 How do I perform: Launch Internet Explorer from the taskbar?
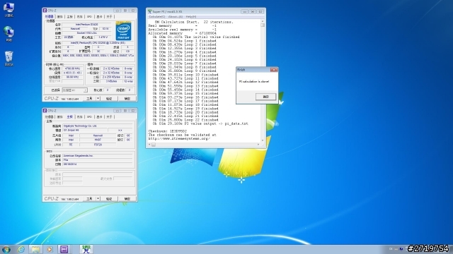click(x=21, y=249)
